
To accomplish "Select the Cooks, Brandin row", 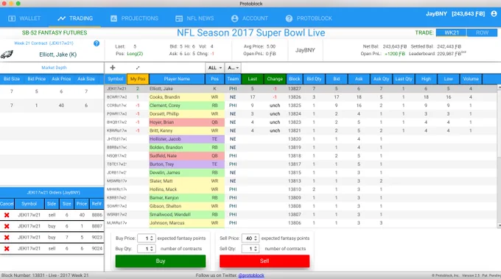I will pyautogui.click(x=301, y=97).
